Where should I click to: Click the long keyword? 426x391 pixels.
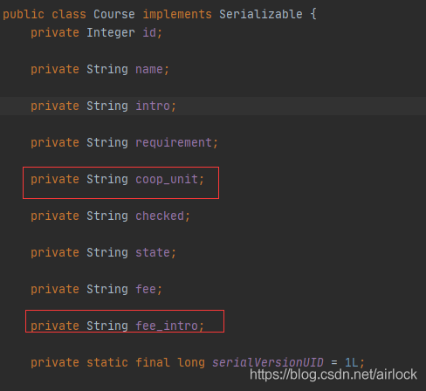pyautogui.click(x=191, y=363)
